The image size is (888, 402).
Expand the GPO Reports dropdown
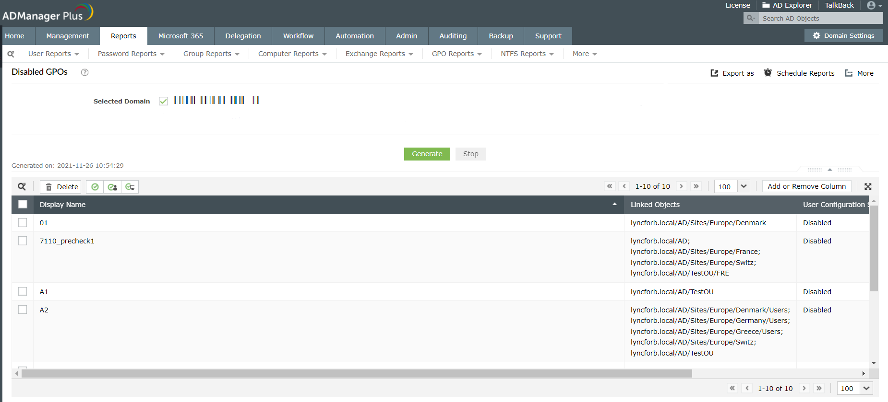(x=456, y=54)
